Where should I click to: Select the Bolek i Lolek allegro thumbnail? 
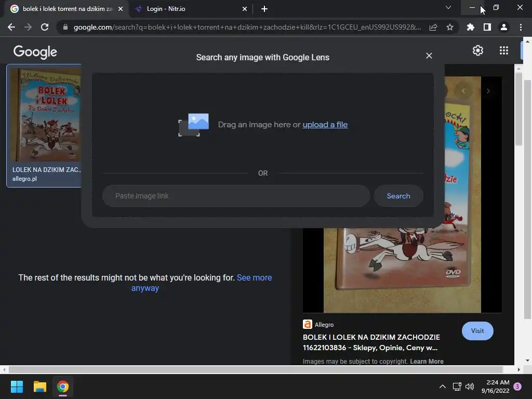(x=46, y=115)
